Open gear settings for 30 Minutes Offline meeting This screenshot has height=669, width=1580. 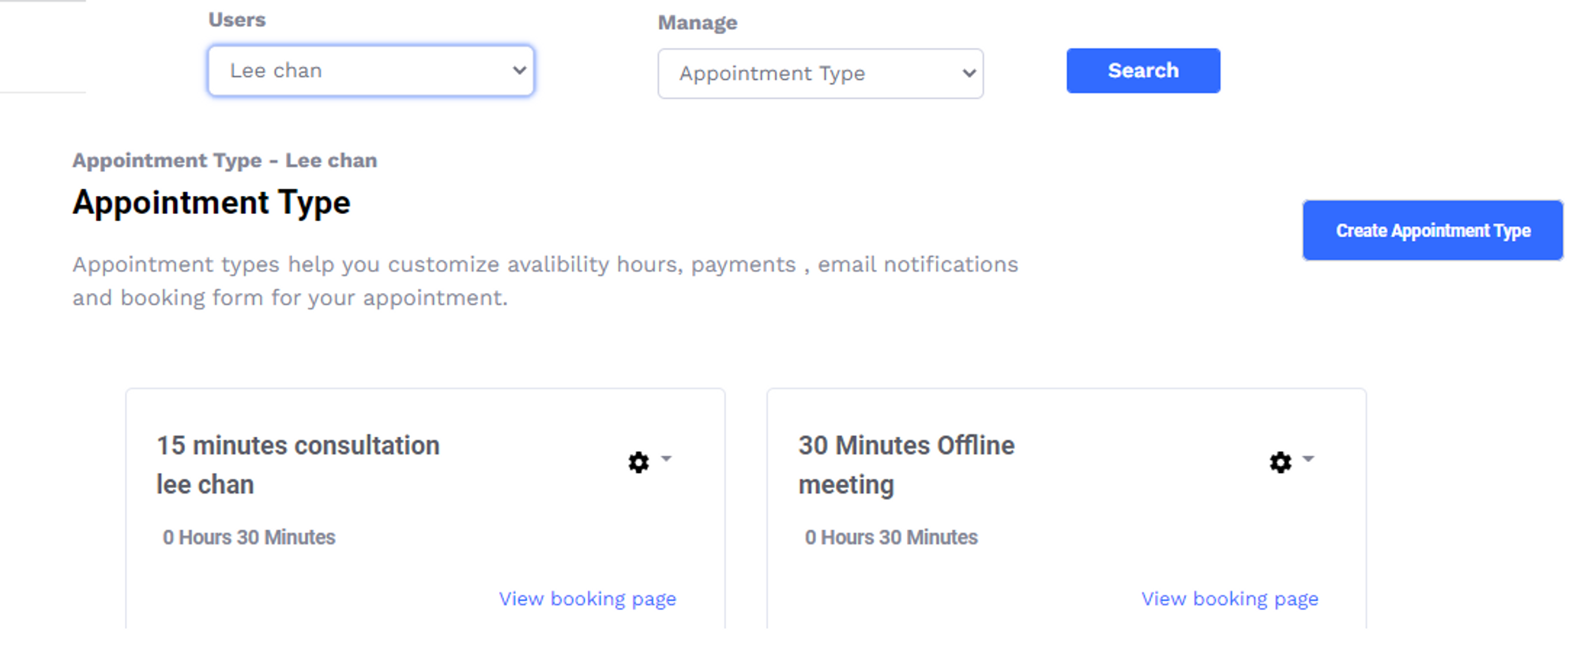[x=1281, y=462]
